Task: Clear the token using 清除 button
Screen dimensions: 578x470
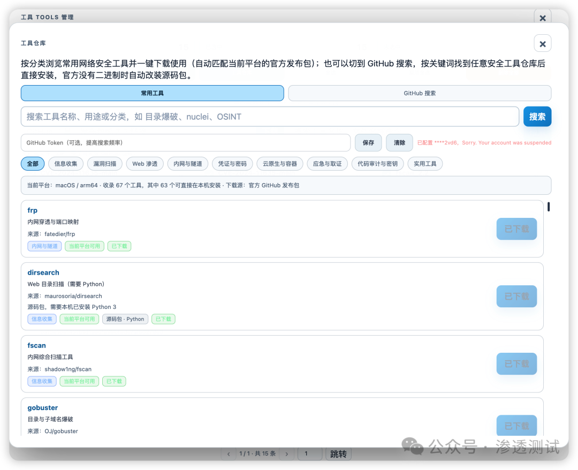Action: coord(399,142)
